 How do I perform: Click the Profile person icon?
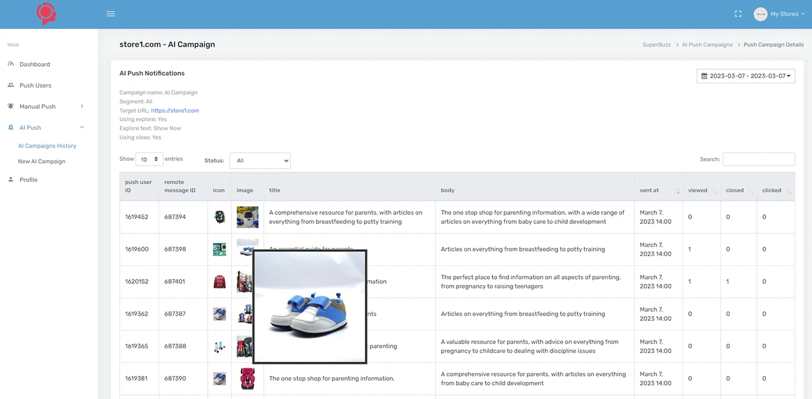11,179
